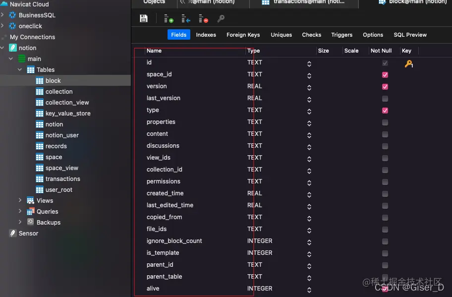
Task: Click the Primary Key toolbar icon
Action: pos(221,19)
